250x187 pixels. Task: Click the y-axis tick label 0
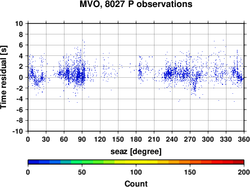coord(21,77)
